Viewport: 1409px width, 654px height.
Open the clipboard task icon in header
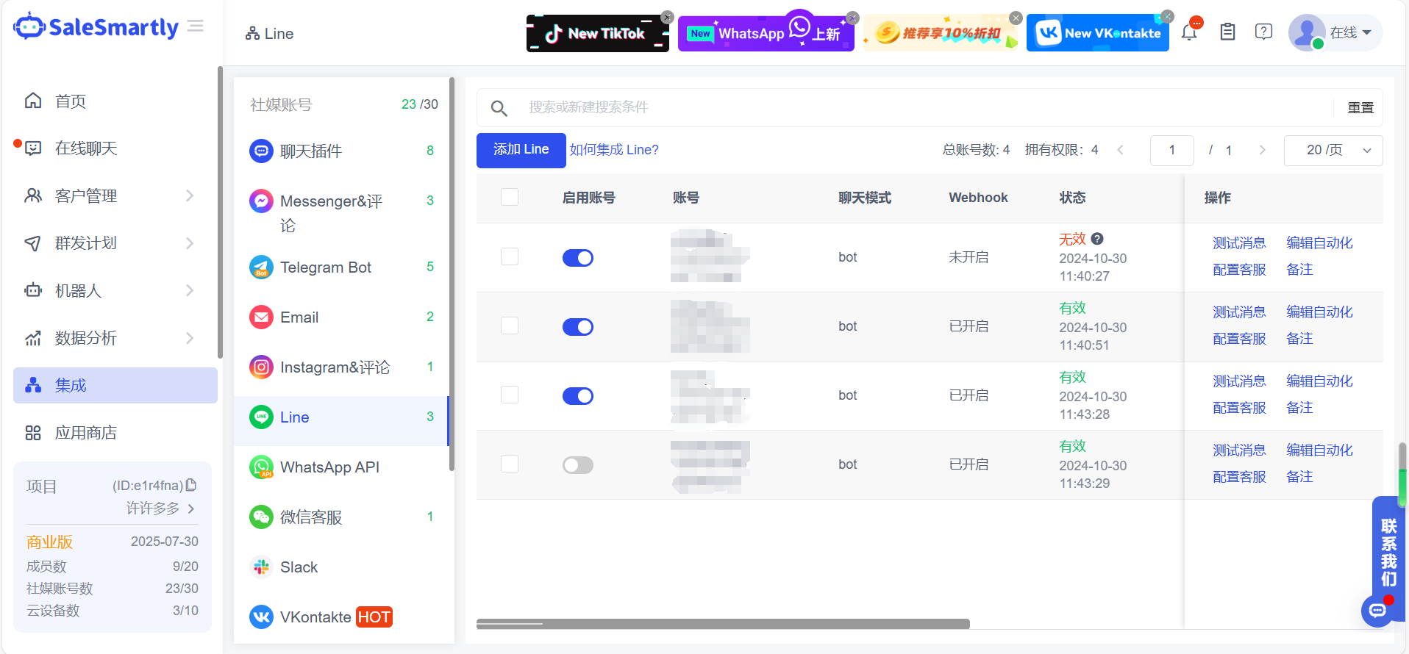(x=1227, y=32)
